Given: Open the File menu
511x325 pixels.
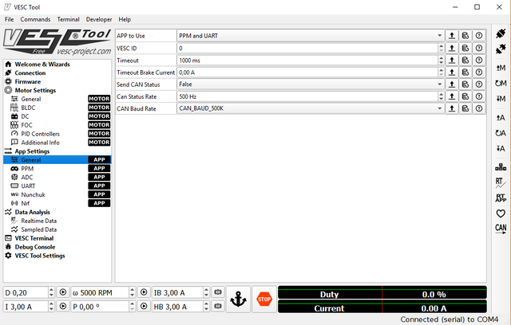Looking at the screenshot, I should (x=9, y=19).
